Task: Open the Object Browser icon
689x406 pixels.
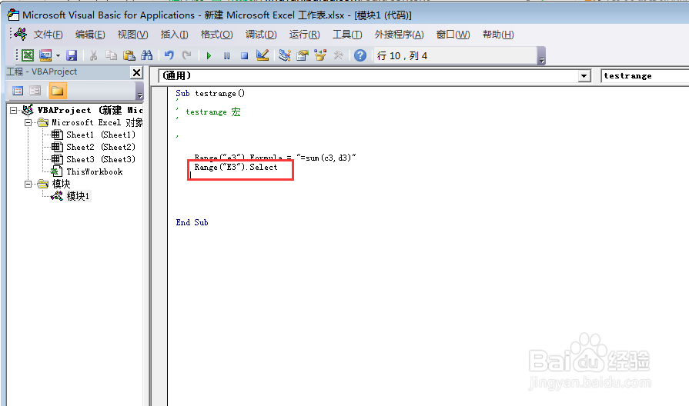Action: (x=320, y=55)
